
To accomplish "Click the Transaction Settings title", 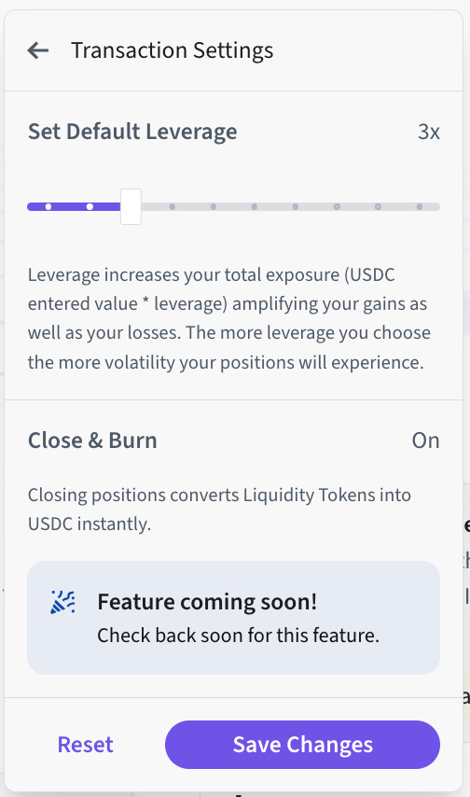I will tap(173, 50).
